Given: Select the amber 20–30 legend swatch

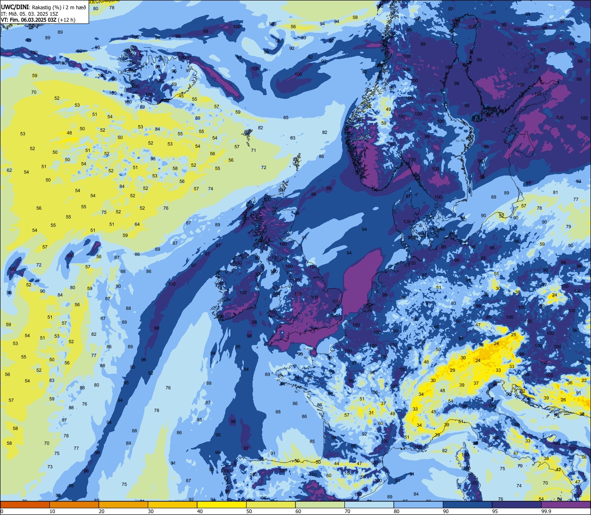Looking at the screenshot, I should pyautogui.click(x=123, y=504).
